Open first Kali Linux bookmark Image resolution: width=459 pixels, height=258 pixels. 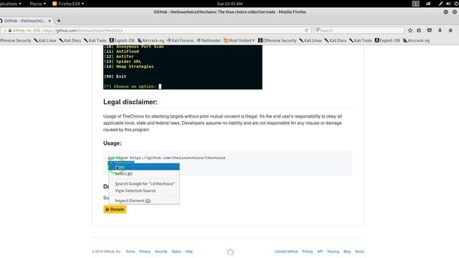(45, 41)
